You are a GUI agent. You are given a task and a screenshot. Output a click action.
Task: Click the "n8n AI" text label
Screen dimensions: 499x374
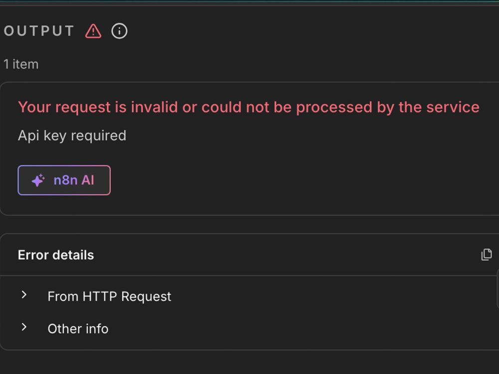pos(74,181)
